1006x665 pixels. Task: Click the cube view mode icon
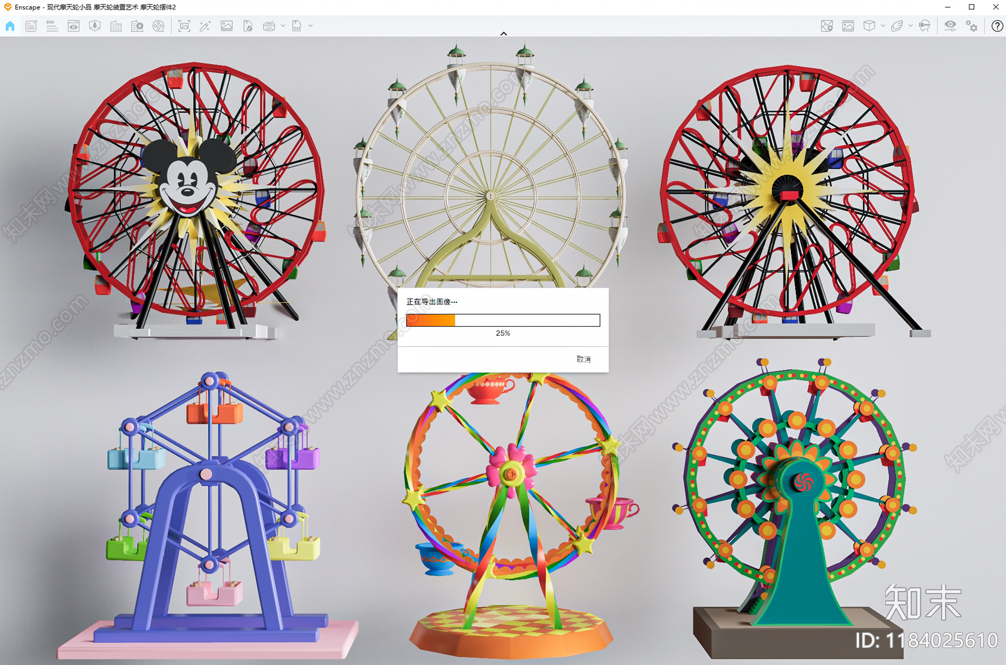click(869, 26)
